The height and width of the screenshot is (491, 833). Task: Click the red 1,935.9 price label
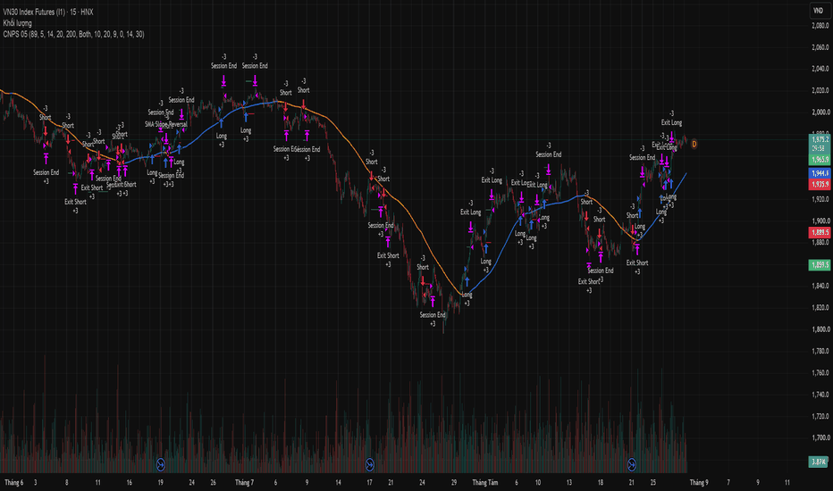[x=820, y=184]
